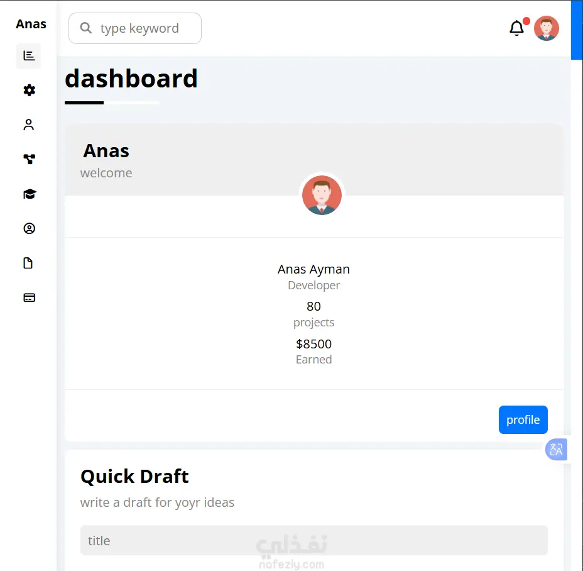Click the dashboard page heading

(131, 79)
